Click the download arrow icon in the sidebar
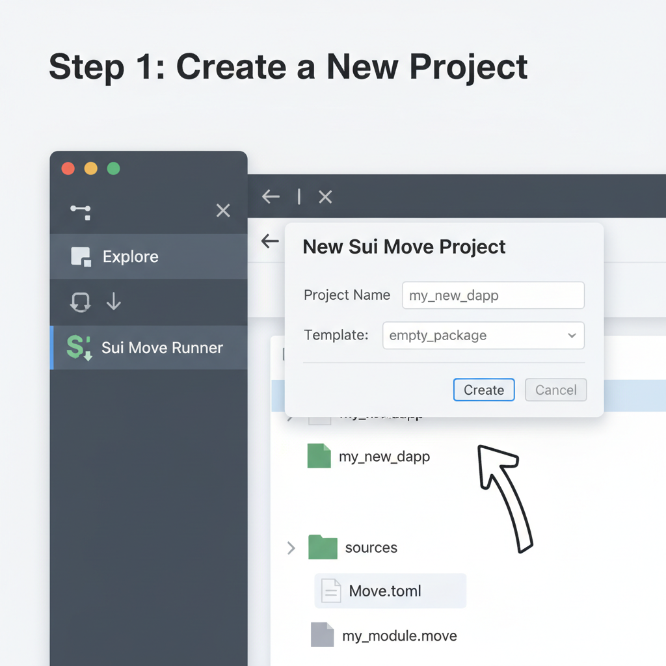Image resolution: width=666 pixels, height=666 pixels. (x=113, y=301)
